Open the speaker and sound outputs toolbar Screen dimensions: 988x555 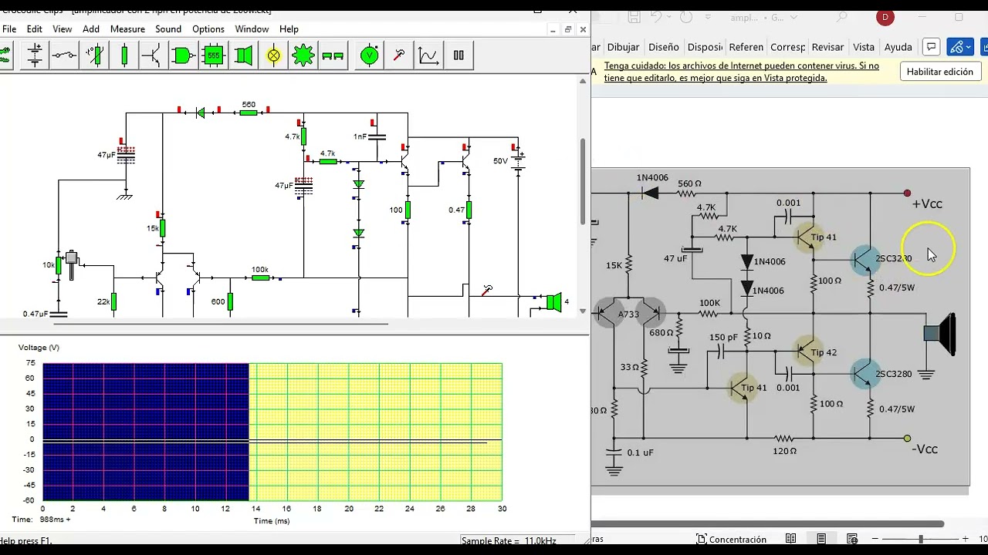click(244, 55)
